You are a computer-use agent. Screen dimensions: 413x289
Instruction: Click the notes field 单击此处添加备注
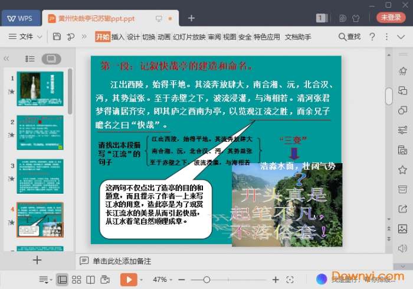click(x=122, y=261)
